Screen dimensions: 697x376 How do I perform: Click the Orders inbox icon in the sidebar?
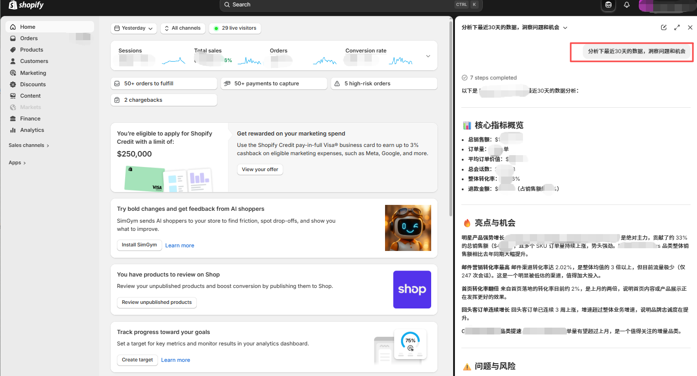[13, 38]
